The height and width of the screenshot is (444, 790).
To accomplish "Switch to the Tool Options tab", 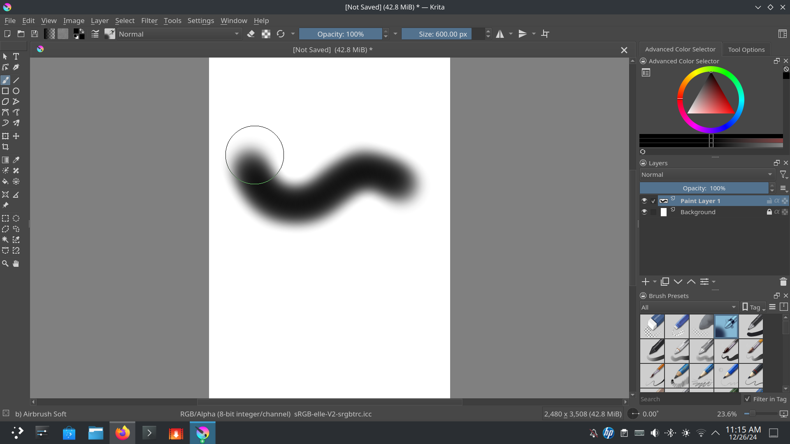I will point(746,49).
